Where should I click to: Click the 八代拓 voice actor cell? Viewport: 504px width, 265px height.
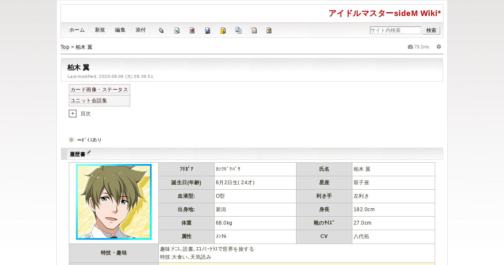click(x=394, y=236)
